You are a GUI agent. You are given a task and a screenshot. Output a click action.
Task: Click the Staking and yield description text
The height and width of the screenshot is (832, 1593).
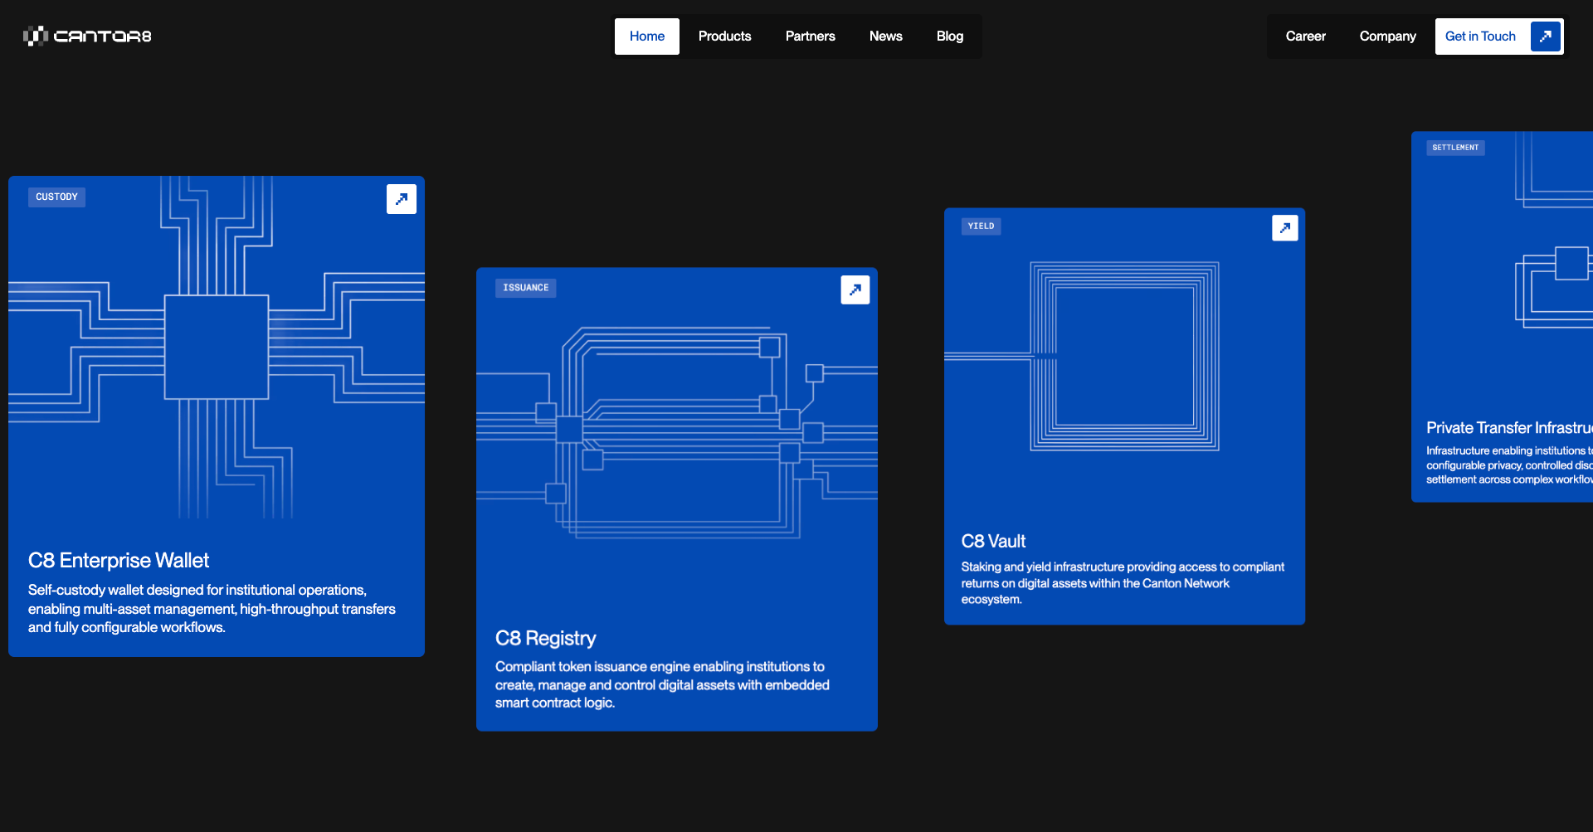[1123, 583]
